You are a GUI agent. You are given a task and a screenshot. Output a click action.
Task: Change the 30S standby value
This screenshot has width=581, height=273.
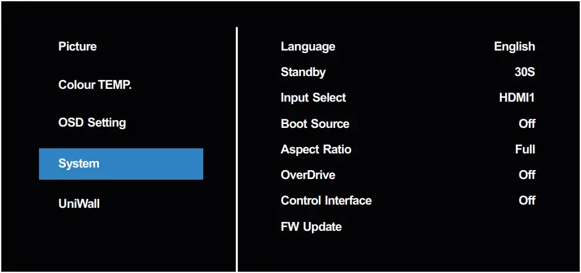pos(524,72)
